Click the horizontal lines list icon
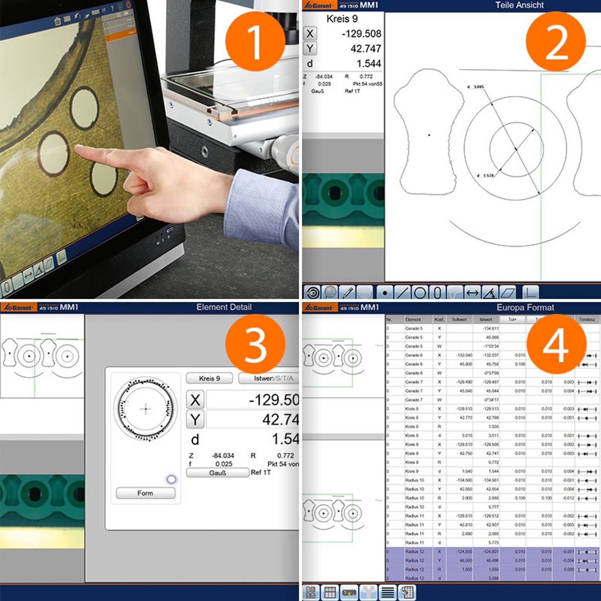 click(x=387, y=592)
